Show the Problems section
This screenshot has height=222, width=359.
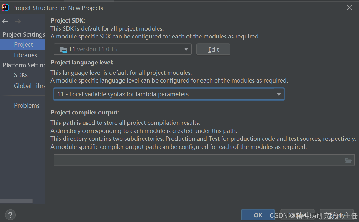click(27, 105)
